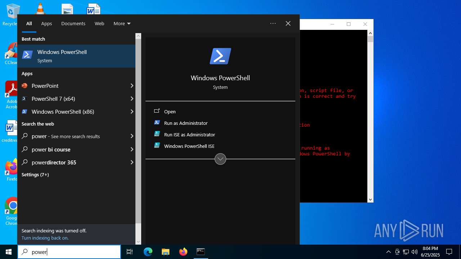Click the desktop image file icon
This screenshot has width=461, height=259.
pyautogui.click(x=67, y=9)
